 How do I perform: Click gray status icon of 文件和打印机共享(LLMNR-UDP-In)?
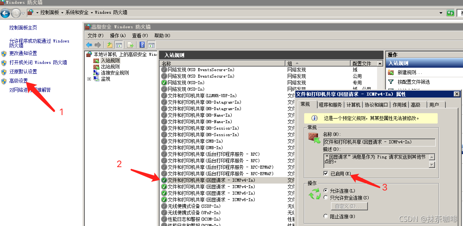pos(164,96)
